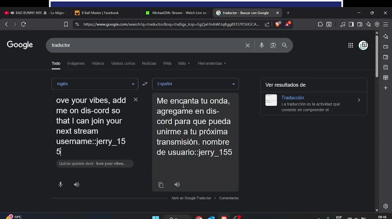Screen dimensions: 392x219
Task: Open Bookmarks in the sidebar
Action: coord(386,67)
